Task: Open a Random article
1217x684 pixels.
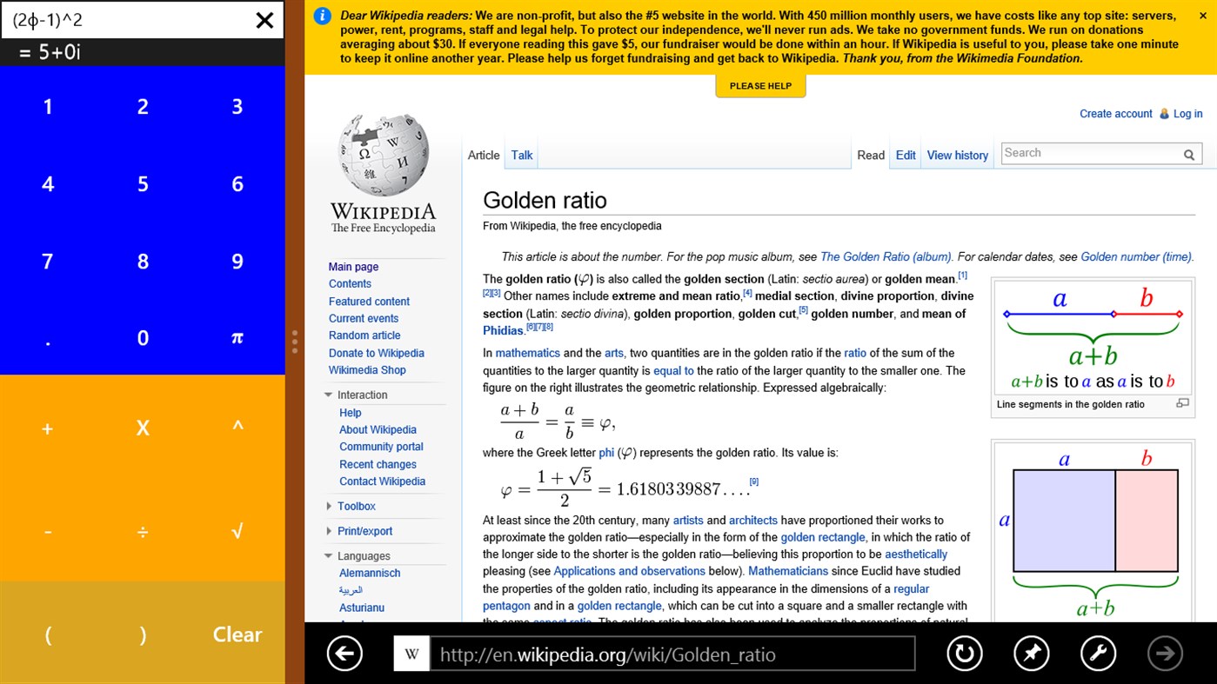Action: coord(364,335)
